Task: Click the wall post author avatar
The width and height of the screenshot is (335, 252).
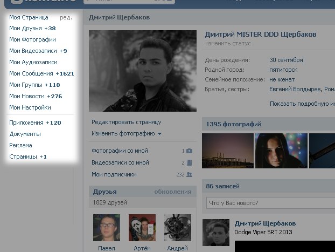Action: coord(216,233)
